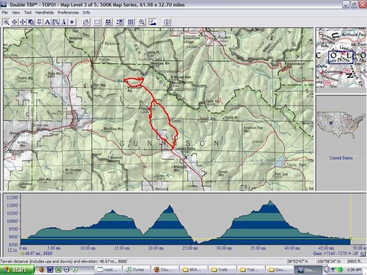Select the Zoom magnifier tool
367x275 pixels.
coord(6,22)
